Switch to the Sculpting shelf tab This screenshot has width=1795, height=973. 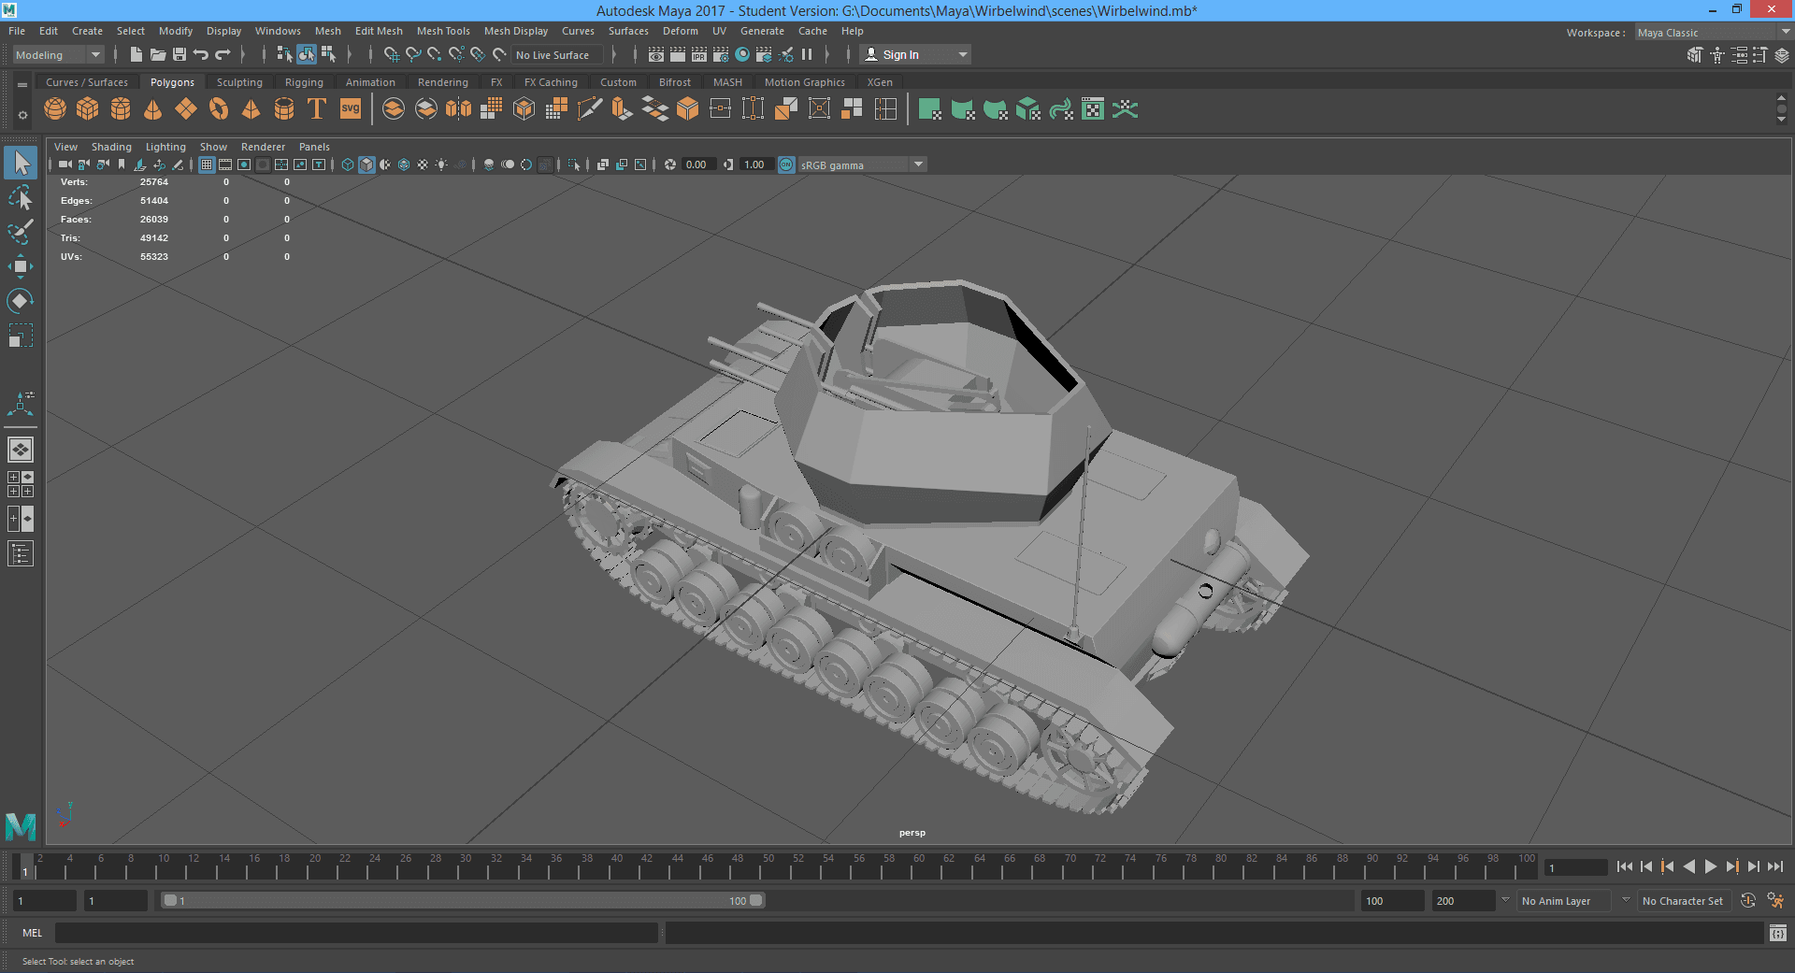tap(239, 82)
